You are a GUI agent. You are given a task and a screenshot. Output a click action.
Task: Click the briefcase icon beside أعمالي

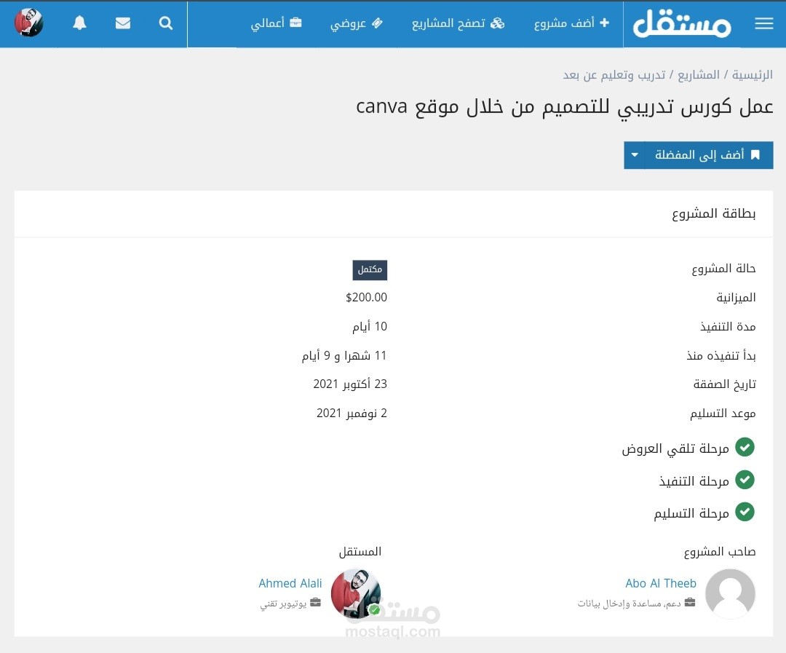click(x=295, y=23)
